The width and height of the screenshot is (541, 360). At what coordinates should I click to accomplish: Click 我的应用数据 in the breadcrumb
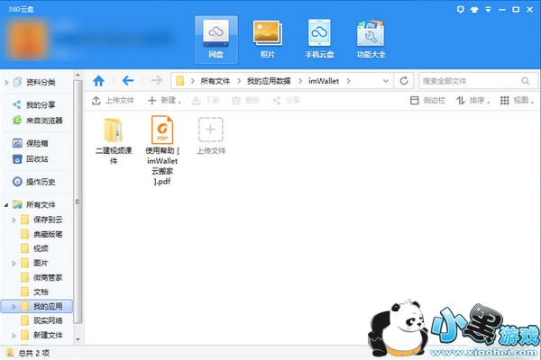pos(269,81)
